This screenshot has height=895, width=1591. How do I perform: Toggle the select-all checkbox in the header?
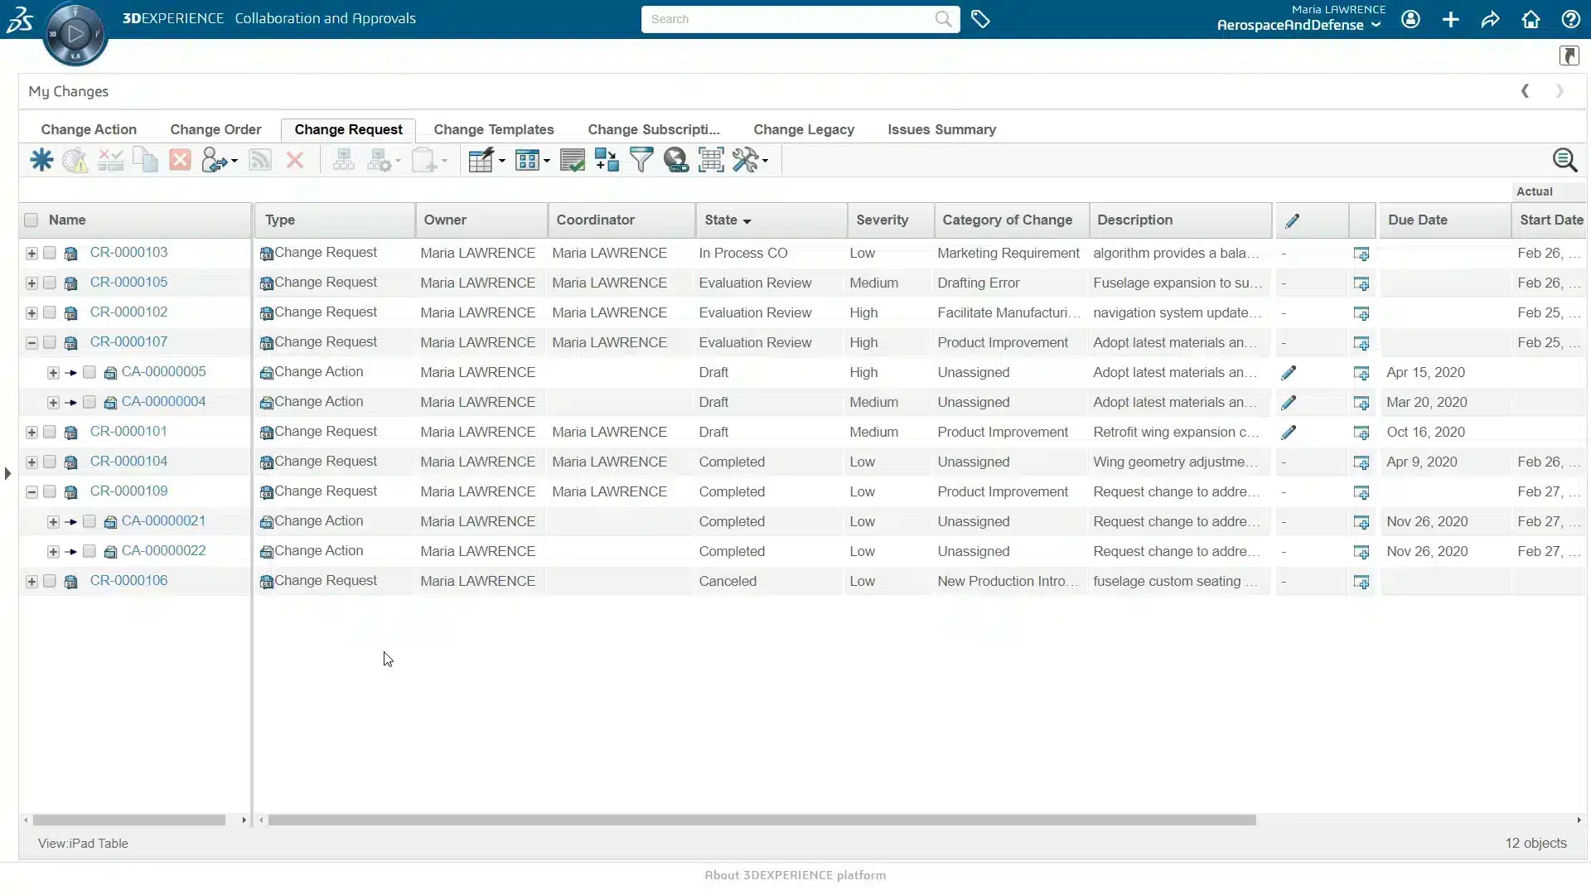click(31, 220)
